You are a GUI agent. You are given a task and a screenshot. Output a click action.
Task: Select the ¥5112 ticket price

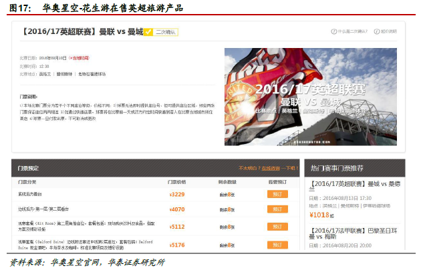[x=177, y=227]
